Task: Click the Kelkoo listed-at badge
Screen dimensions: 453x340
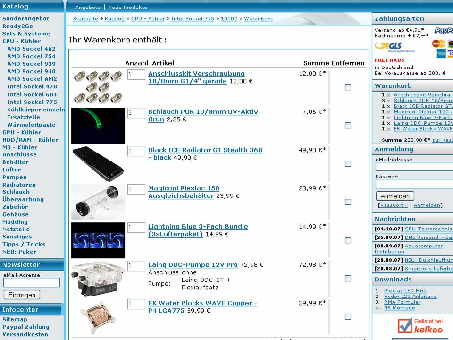Action: 420,325
